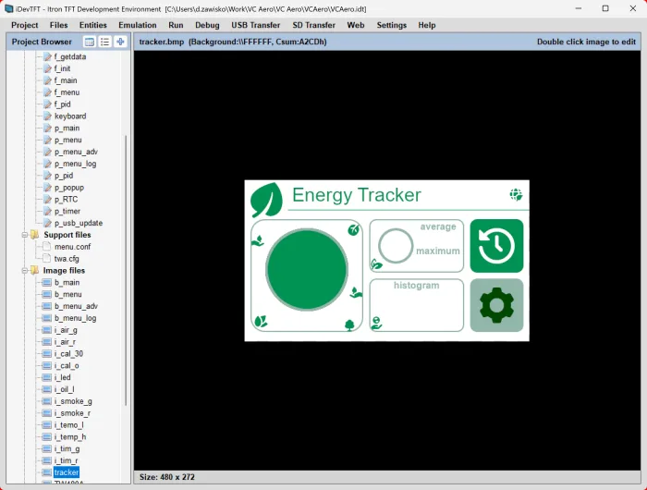Viewport: 647px width, 490px height.
Task: Select the highlighted tracker image file
Action: tap(66, 472)
